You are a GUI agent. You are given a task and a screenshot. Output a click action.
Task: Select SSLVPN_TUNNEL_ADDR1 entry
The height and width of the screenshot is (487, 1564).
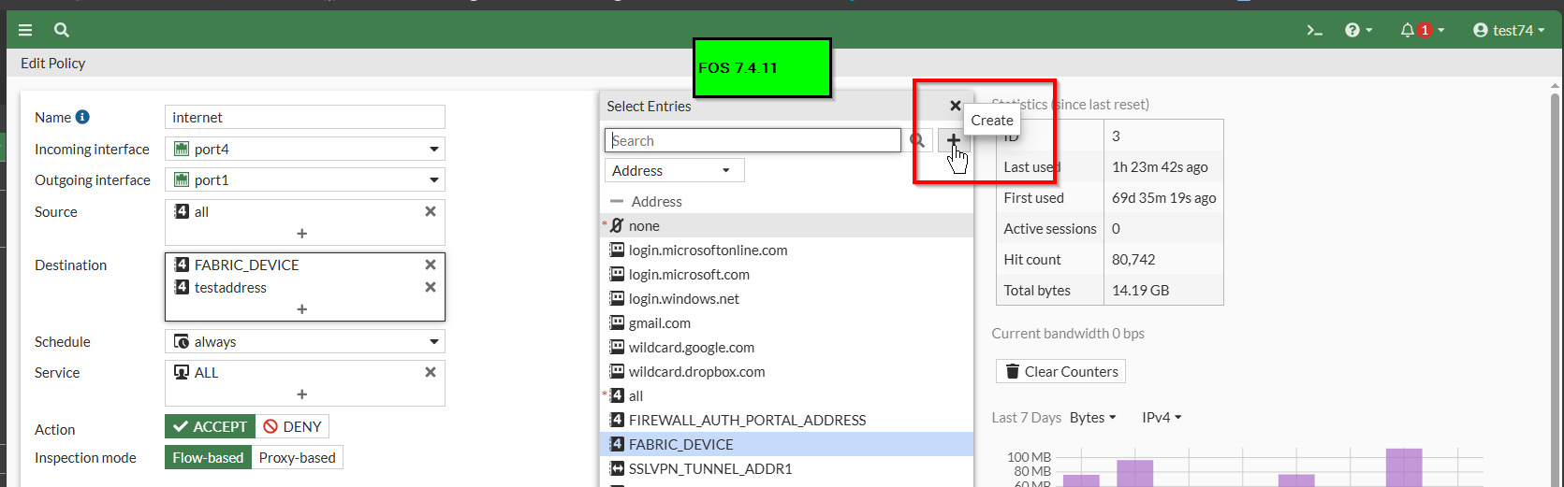[786, 468]
